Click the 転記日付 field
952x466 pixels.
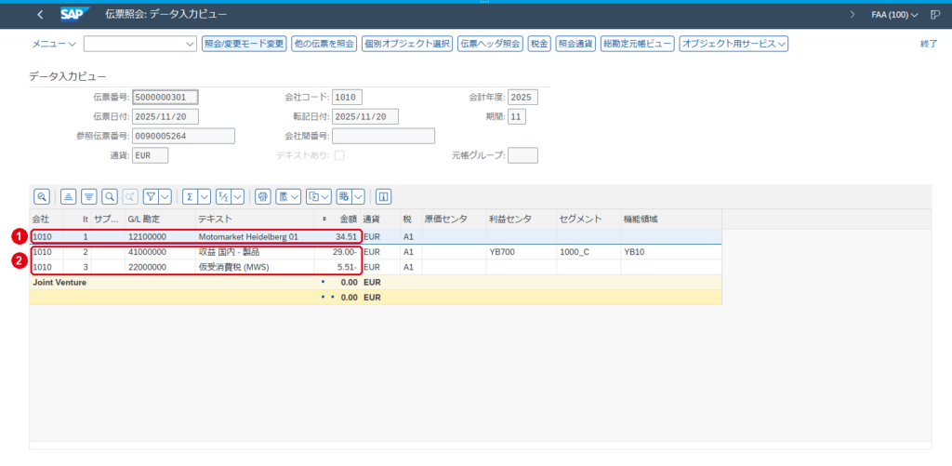click(365, 116)
